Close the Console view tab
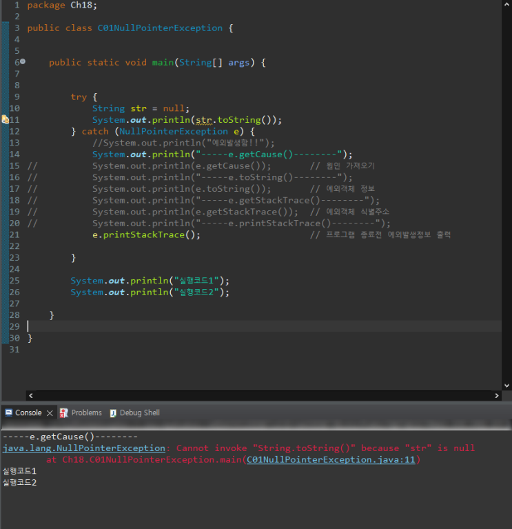512x529 pixels. (50, 413)
